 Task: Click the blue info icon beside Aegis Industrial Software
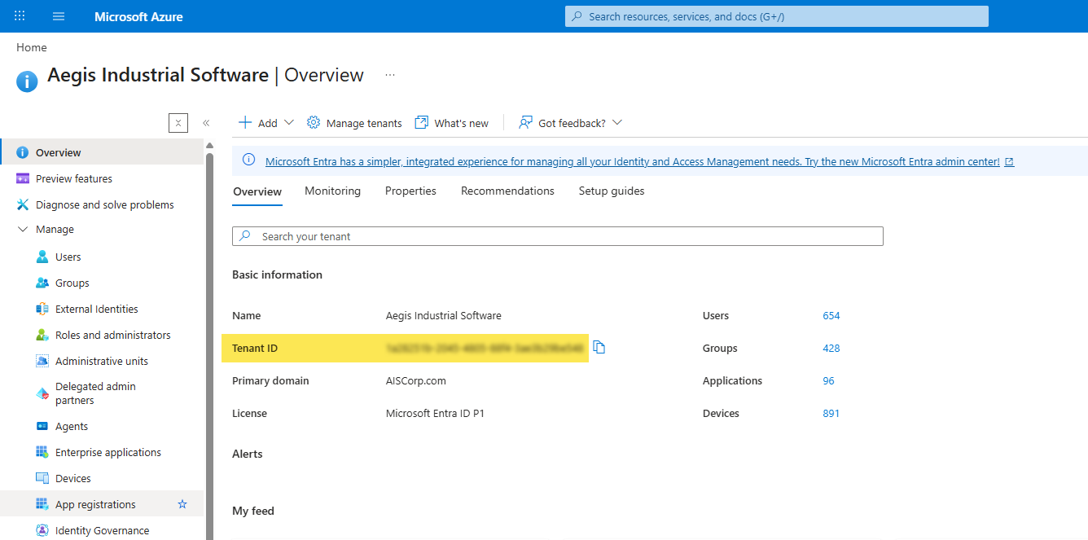(27, 81)
